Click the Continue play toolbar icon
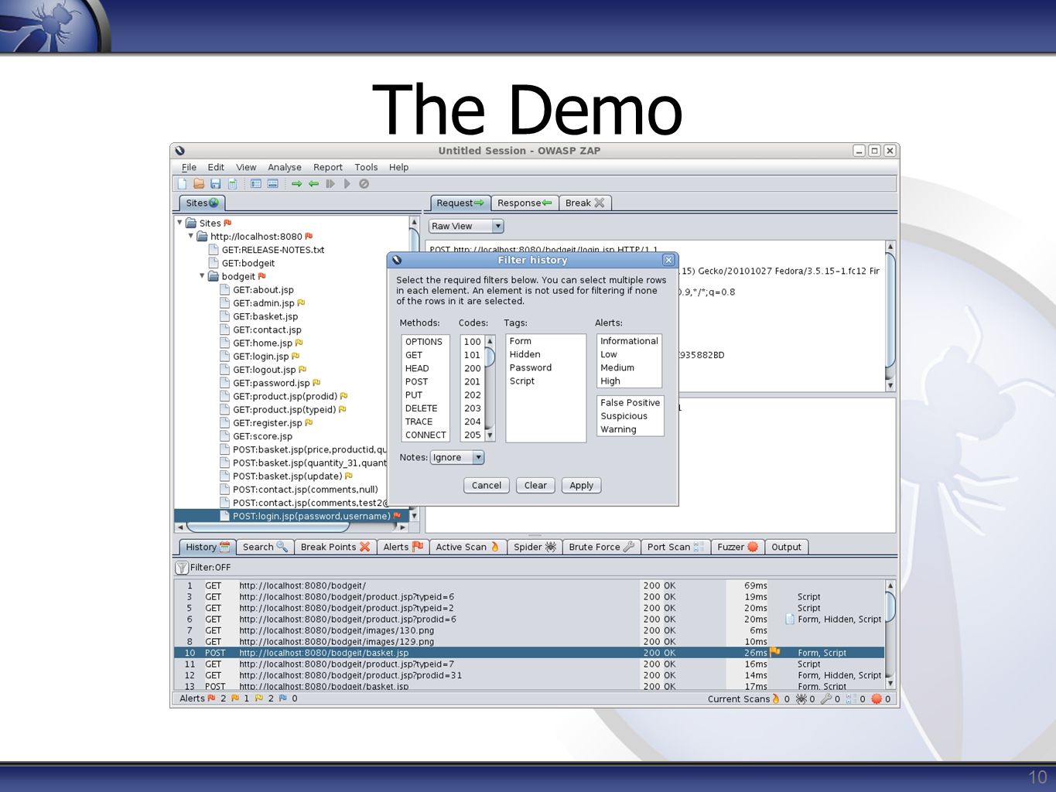The image size is (1056, 792). point(347,184)
